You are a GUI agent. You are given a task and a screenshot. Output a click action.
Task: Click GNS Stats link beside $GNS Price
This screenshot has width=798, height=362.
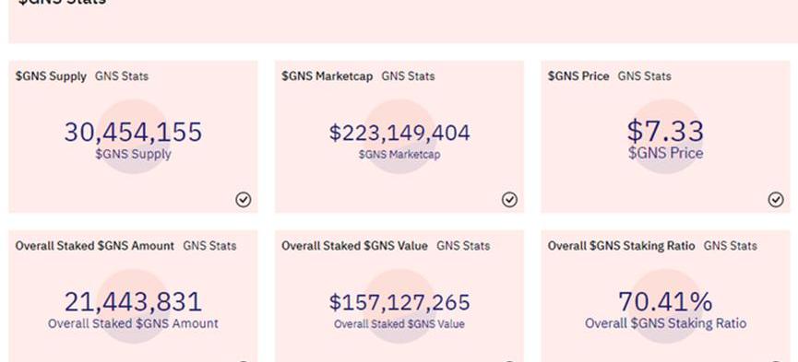(644, 76)
